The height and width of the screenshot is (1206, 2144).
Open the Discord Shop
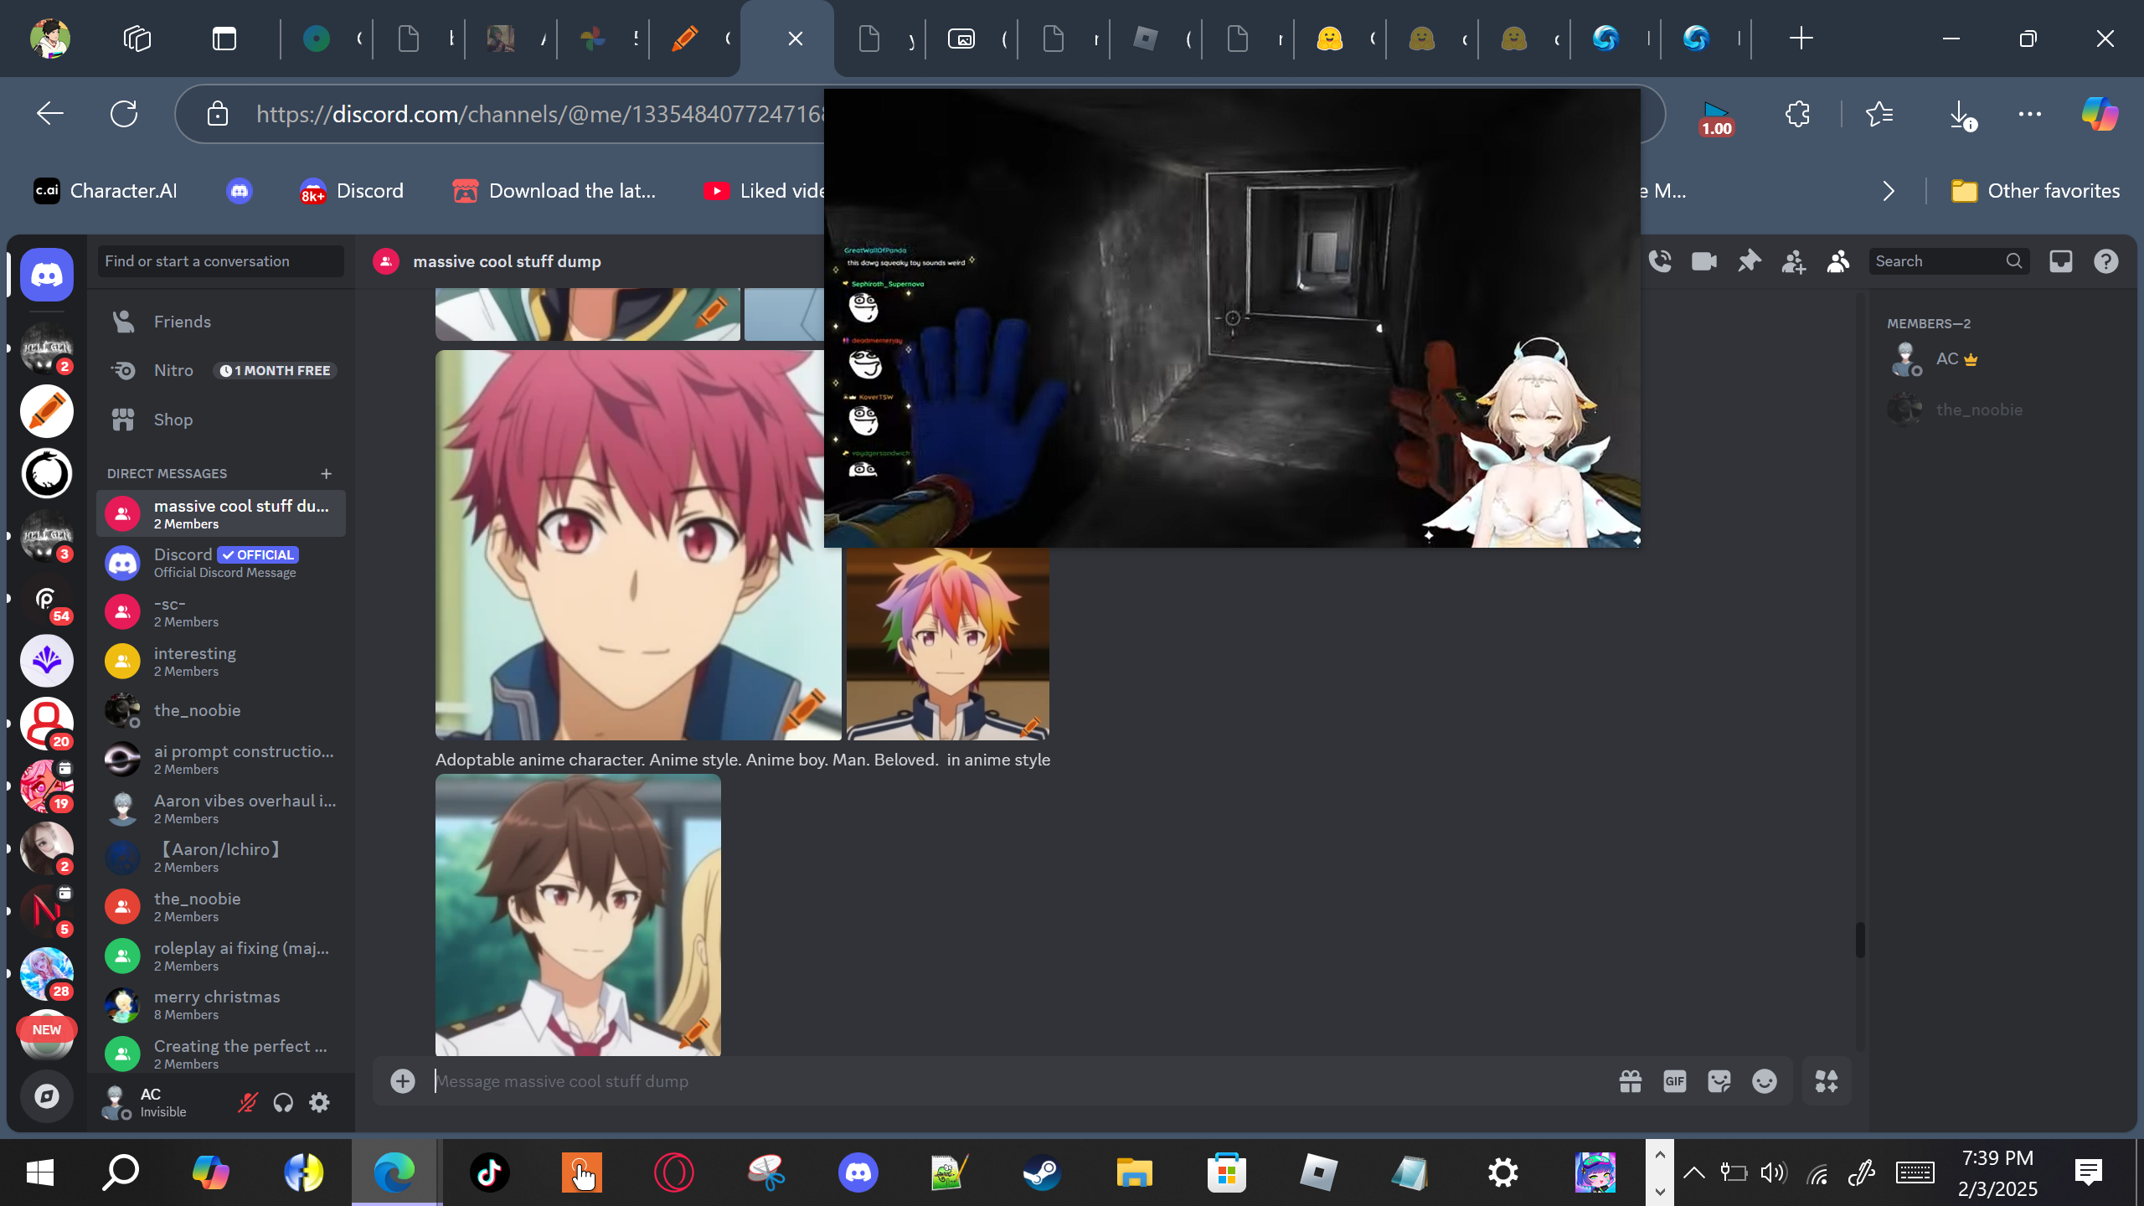pyautogui.click(x=221, y=420)
